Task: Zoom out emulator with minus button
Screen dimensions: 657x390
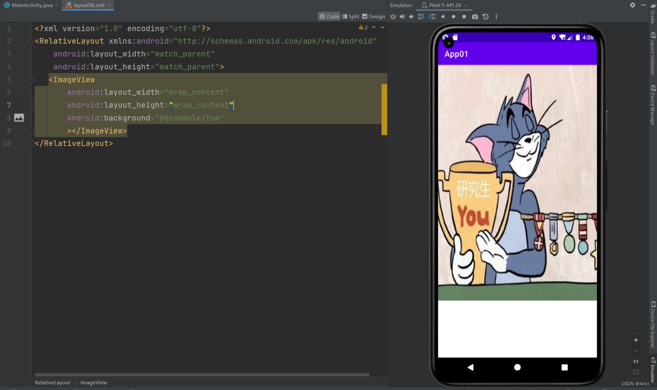Action: click(x=636, y=351)
